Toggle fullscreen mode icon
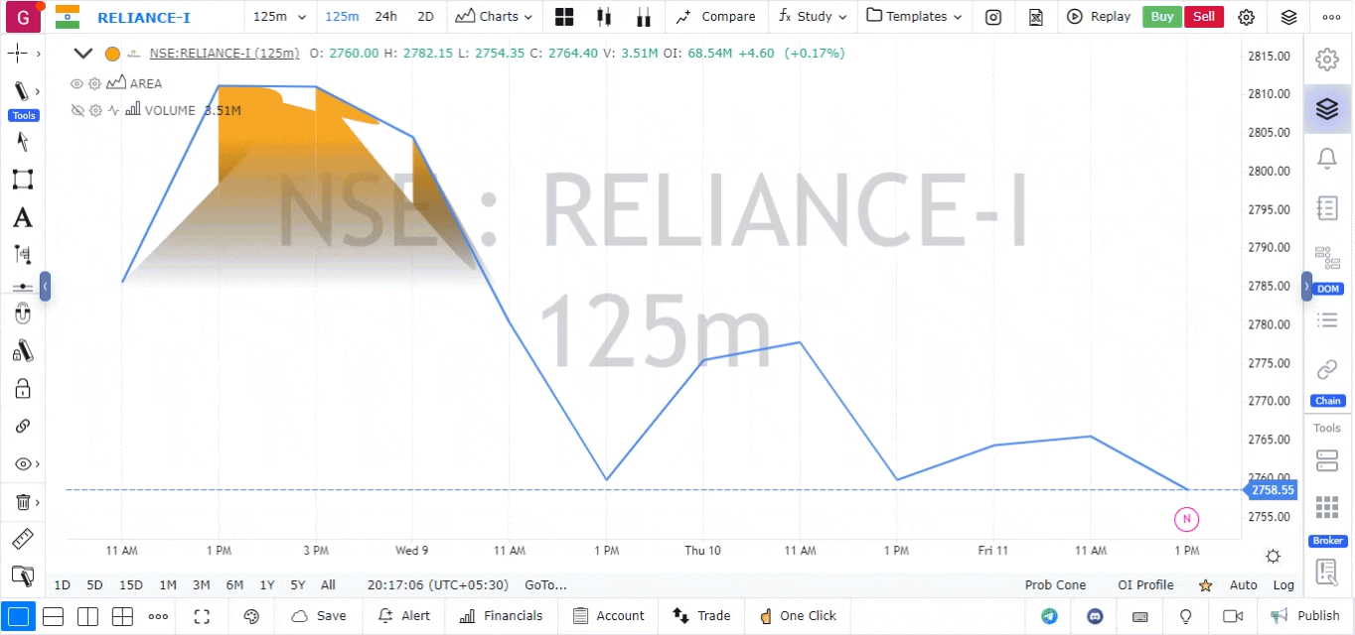The height and width of the screenshot is (635, 1355). pyautogui.click(x=202, y=616)
